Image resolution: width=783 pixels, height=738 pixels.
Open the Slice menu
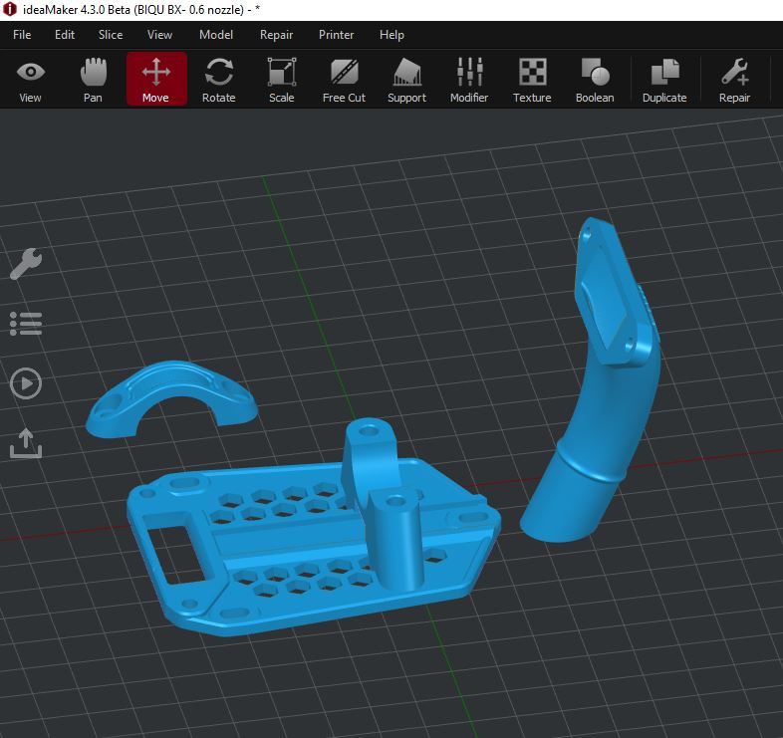click(x=111, y=35)
